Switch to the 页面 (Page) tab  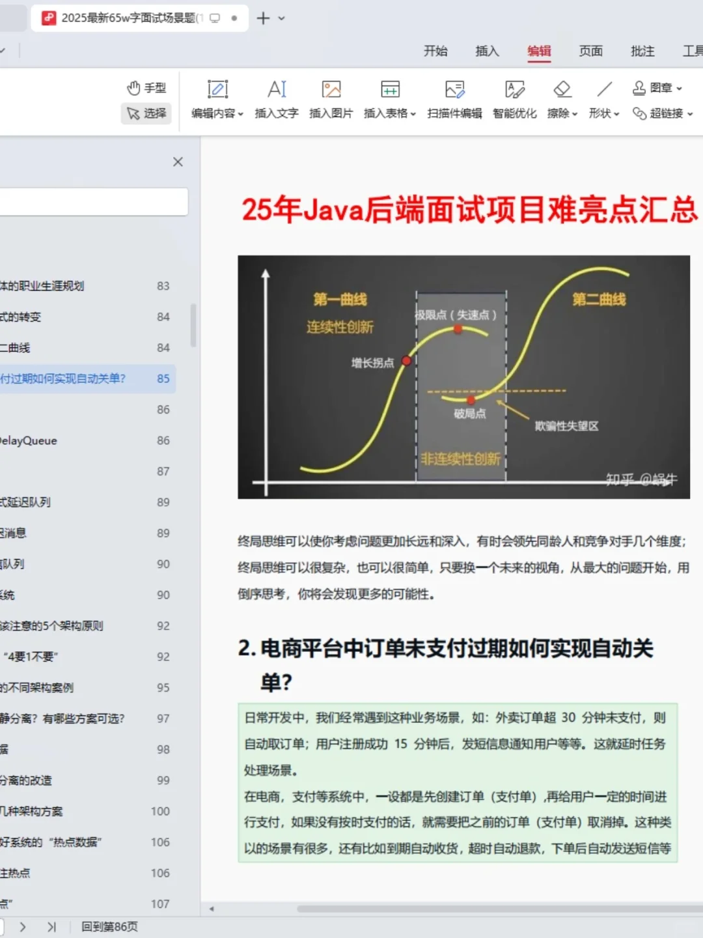coord(590,51)
